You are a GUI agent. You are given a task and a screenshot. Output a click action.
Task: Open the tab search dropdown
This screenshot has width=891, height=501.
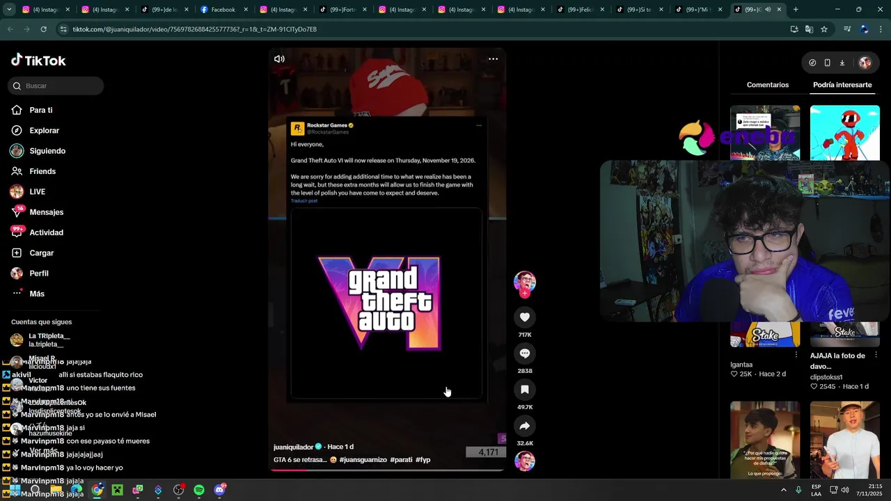point(8,10)
